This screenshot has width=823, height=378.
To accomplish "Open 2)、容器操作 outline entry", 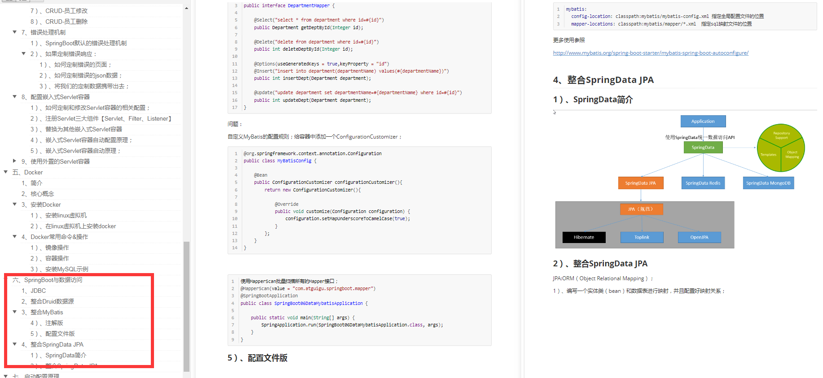I will [49, 258].
